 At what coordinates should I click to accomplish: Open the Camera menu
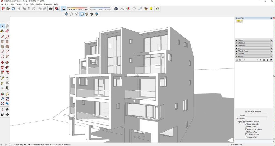(19, 4)
